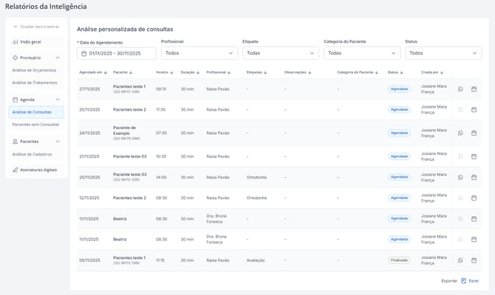Open the Categoria do Paciente dropdown
Viewport: 495px width, 295px height.
click(361, 53)
